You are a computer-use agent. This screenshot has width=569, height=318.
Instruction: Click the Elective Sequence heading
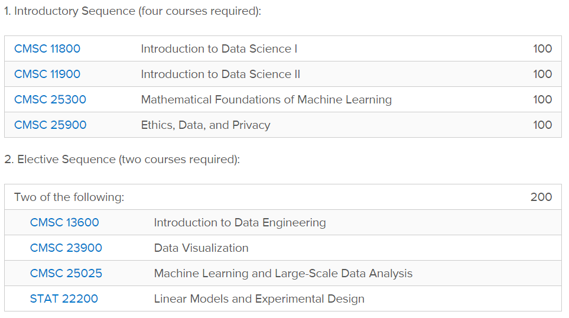(x=122, y=160)
